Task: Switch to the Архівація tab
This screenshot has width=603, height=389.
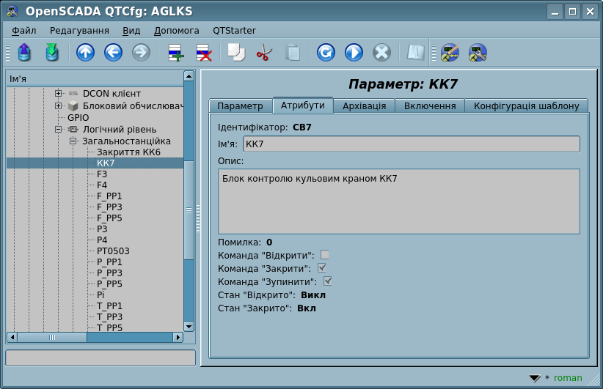Action: click(364, 105)
